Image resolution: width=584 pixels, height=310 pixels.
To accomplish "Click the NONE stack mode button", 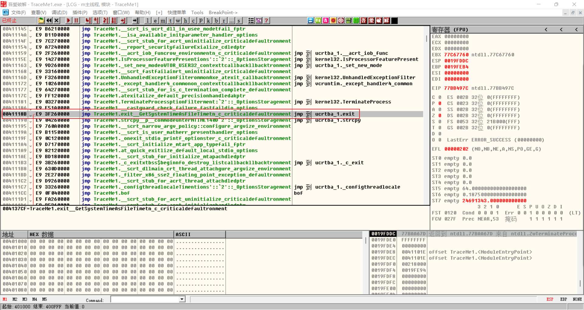I will 577,299.
